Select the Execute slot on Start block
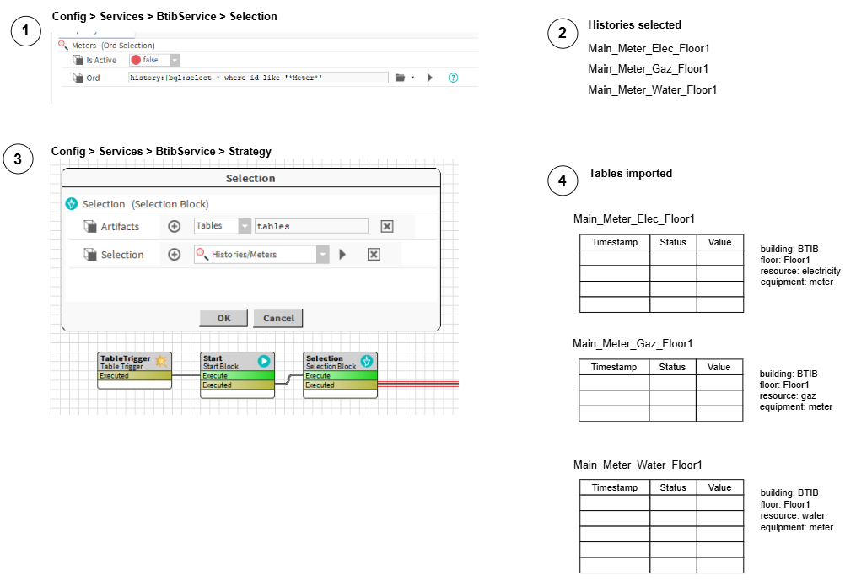 click(237, 376)
